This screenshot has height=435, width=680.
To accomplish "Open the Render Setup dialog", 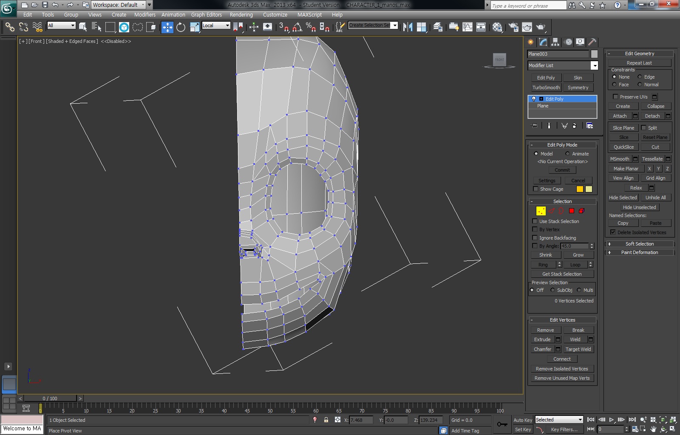I will point(513,27).
